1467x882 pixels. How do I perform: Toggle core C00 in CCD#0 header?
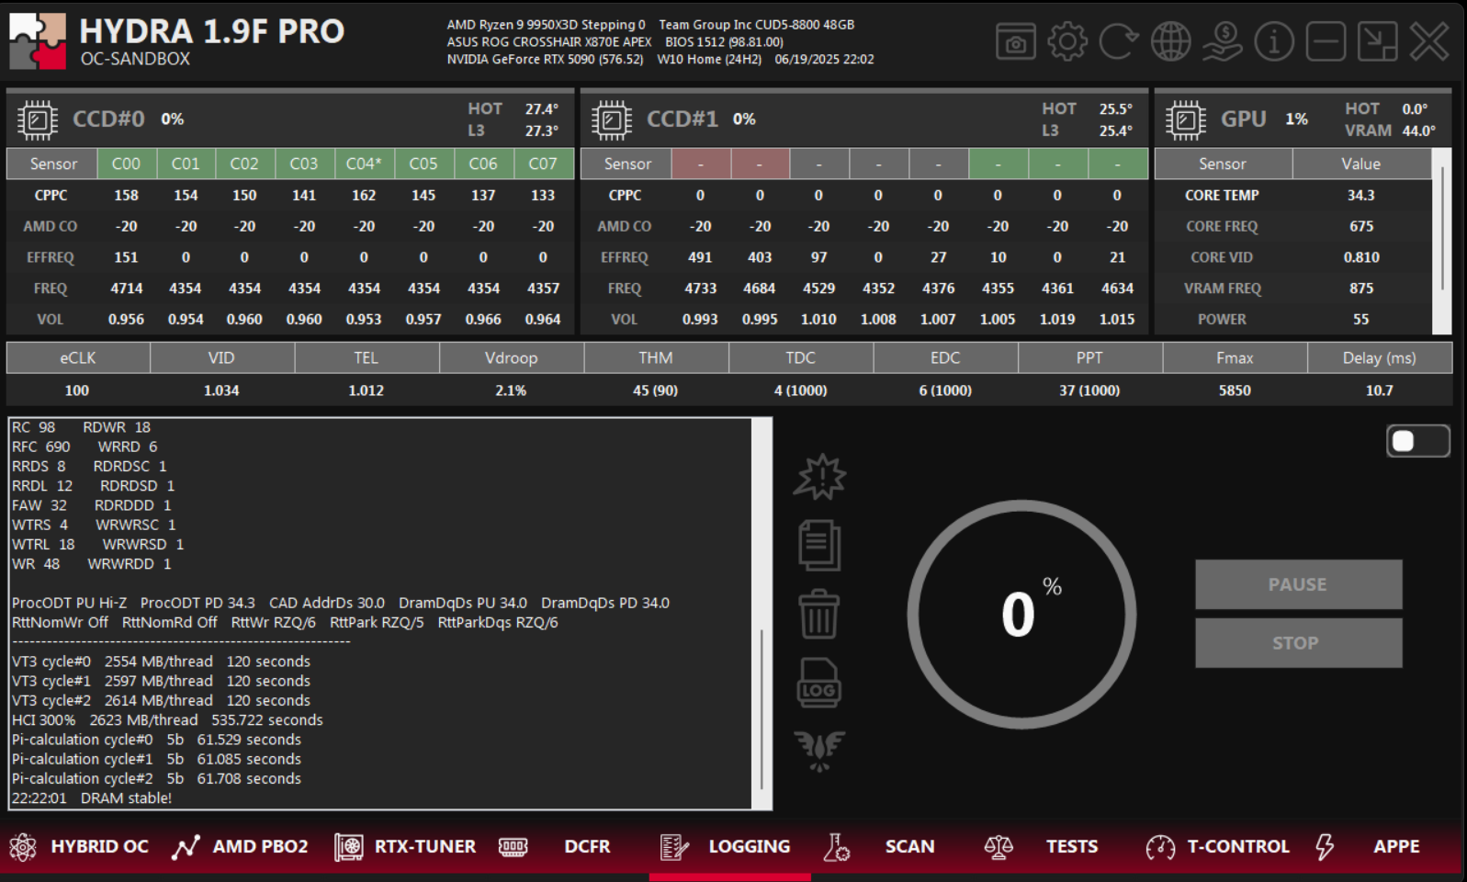click(126, 164)
